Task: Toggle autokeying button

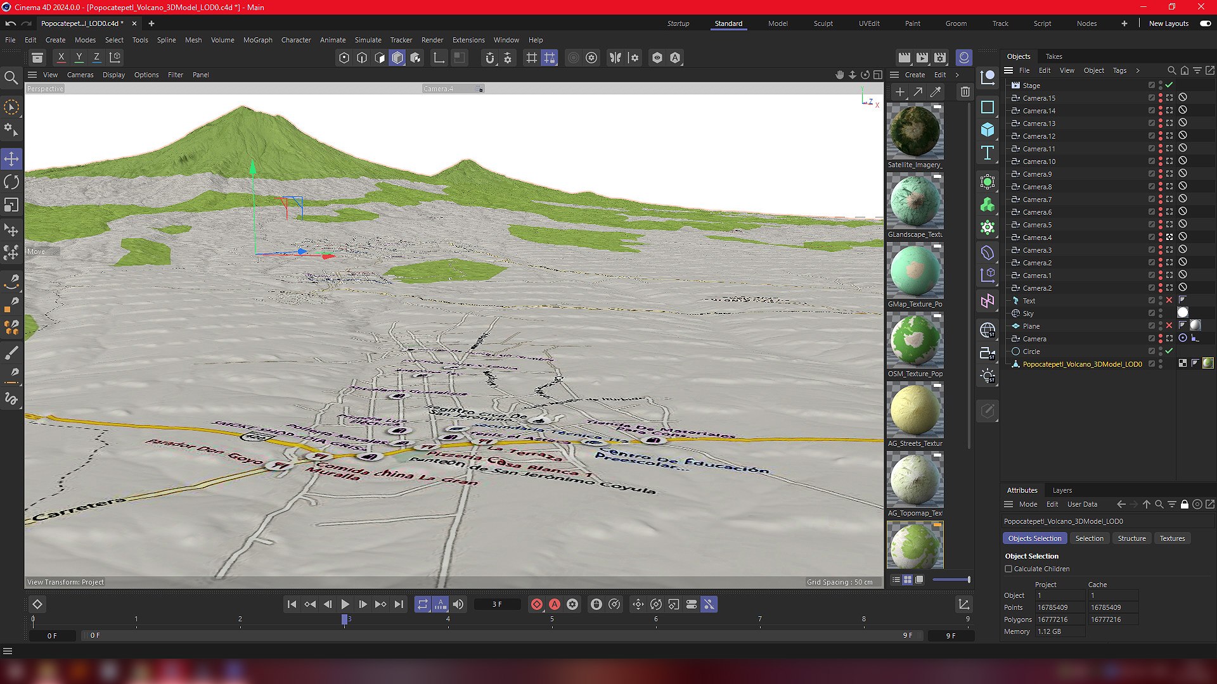Action: pos(555,604)
